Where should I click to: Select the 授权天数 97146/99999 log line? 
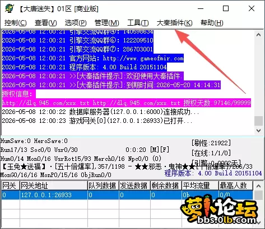click(127, 103)
